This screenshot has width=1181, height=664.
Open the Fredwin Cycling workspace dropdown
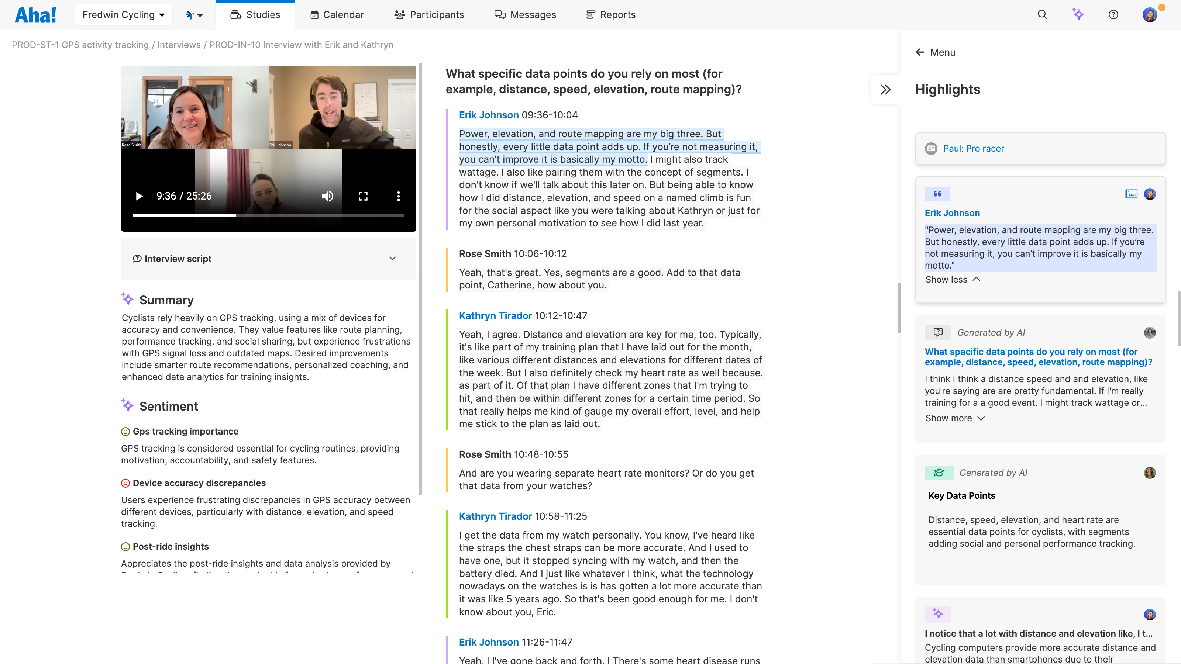(x=123, y=15)
